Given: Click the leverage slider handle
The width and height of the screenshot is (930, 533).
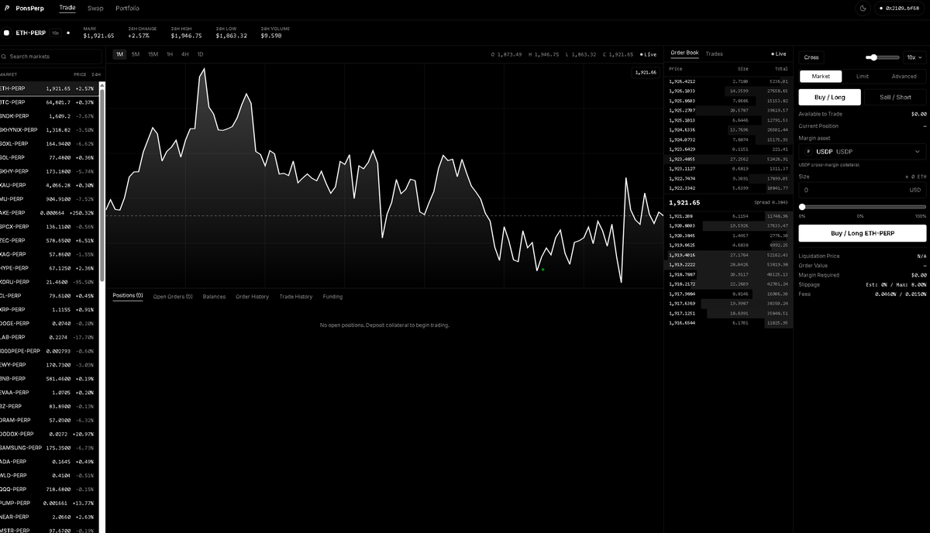Looking at the screenshot, I should click(875, 57).
